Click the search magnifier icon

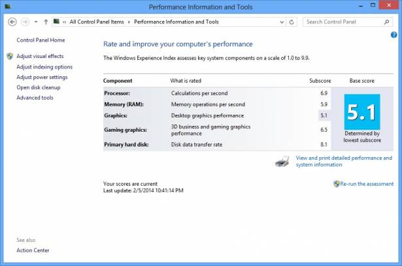386,22
